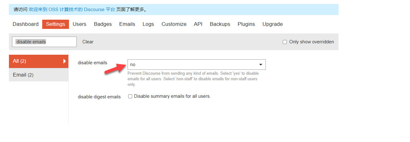Open the Discourse welcome link in banner
The image size is (410, 142).
[x=72, y=10]
